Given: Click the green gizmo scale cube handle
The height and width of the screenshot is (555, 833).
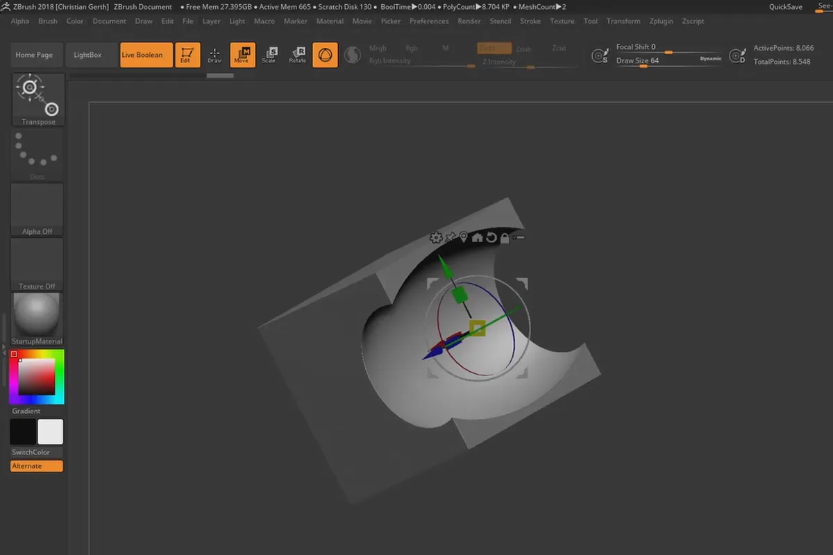Looking at the screenshot, I should [x=460, y=296].
